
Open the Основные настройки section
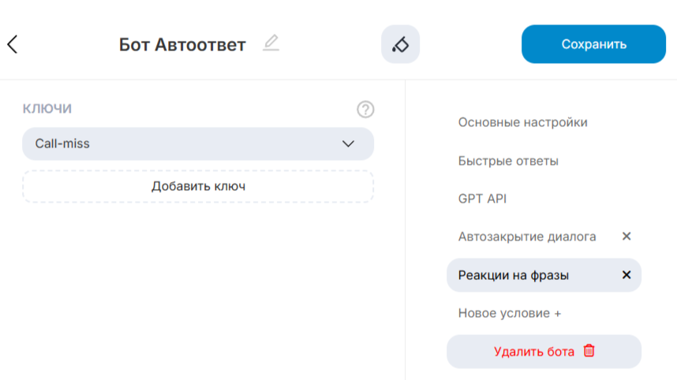[x=522, y=122]
